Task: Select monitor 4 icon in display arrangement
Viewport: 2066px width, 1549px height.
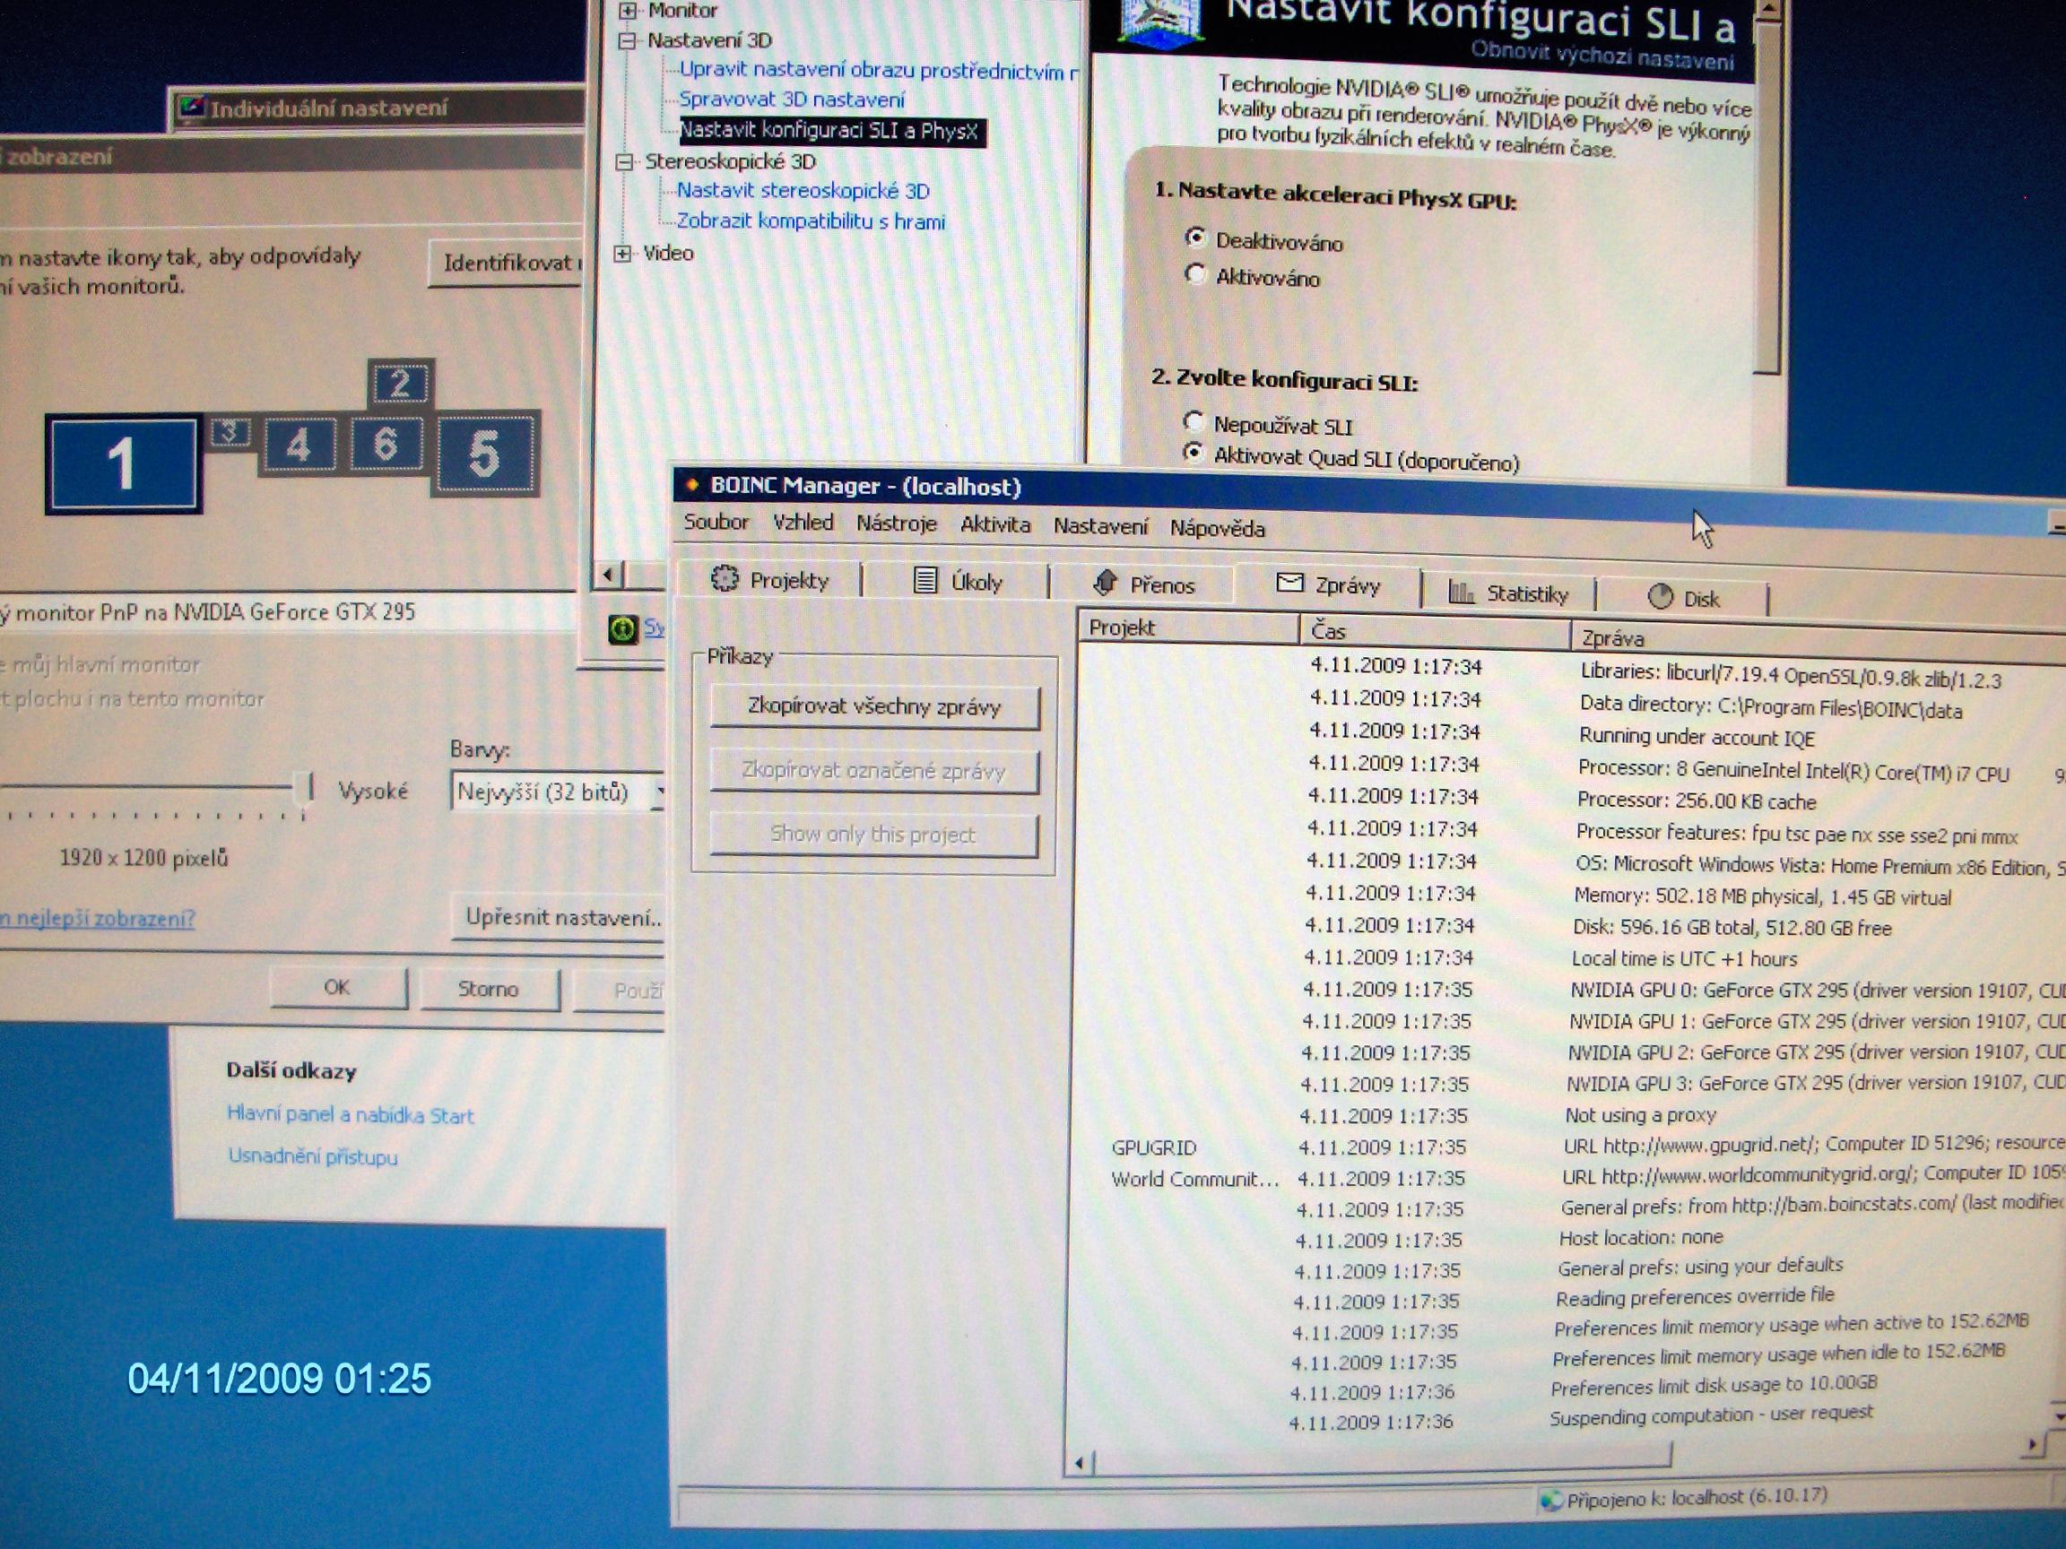Action: coord(298,446)
